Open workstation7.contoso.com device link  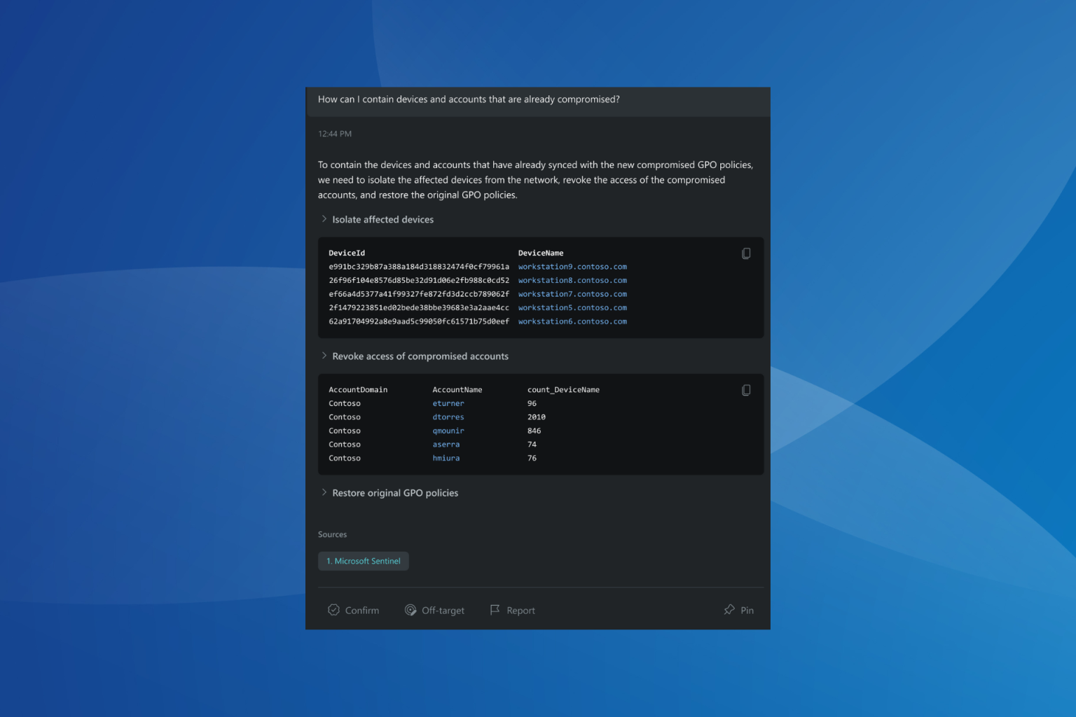click(572, 294)
